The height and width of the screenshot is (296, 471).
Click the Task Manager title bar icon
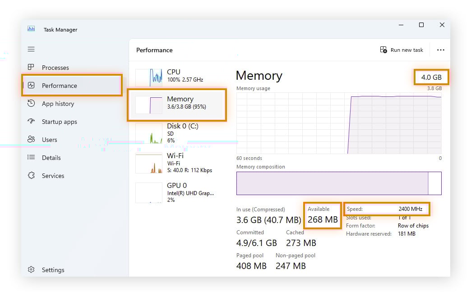coord(31,28)
